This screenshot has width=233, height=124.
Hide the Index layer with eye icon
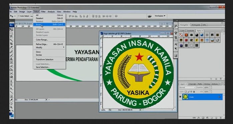click(x=180, y=97)
